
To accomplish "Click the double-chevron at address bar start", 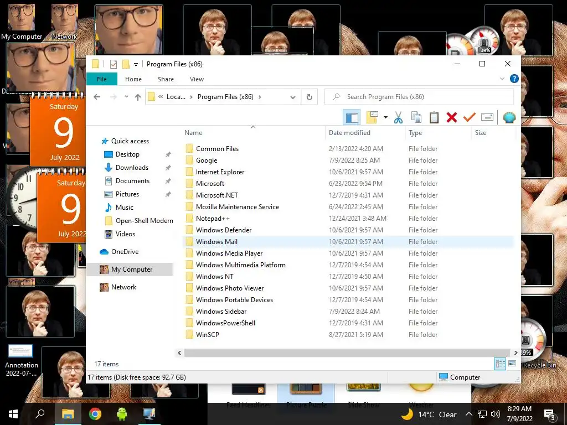I will point(161,97).
